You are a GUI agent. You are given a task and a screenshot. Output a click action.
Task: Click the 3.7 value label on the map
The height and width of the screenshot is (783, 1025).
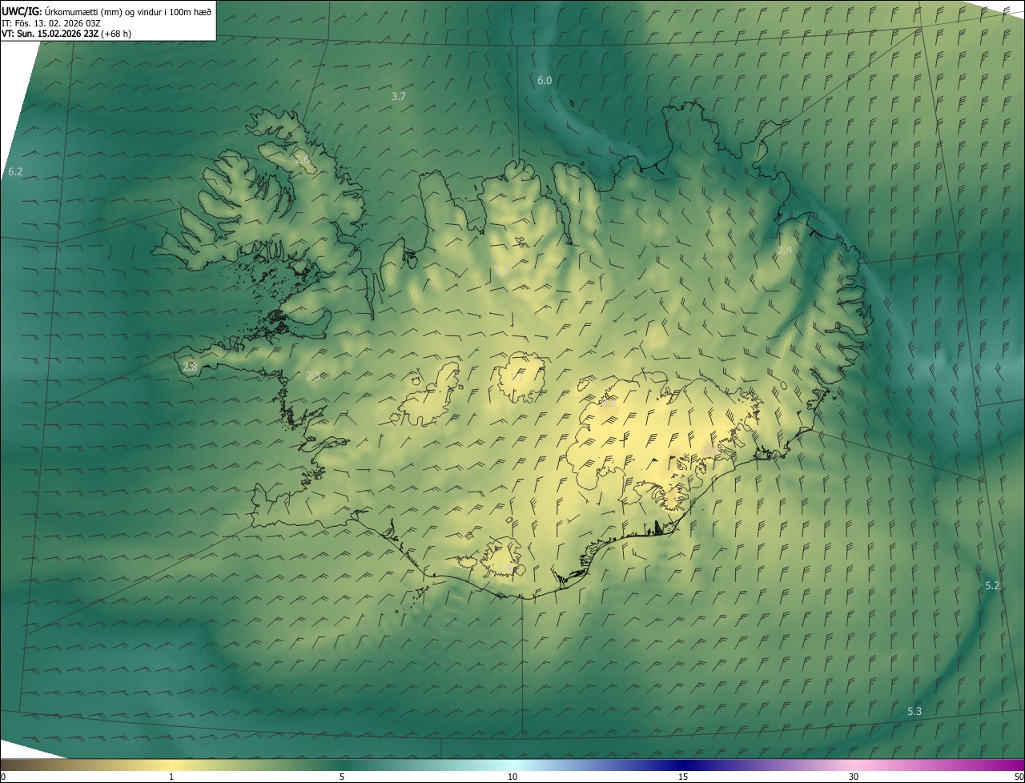pos(399,96)
